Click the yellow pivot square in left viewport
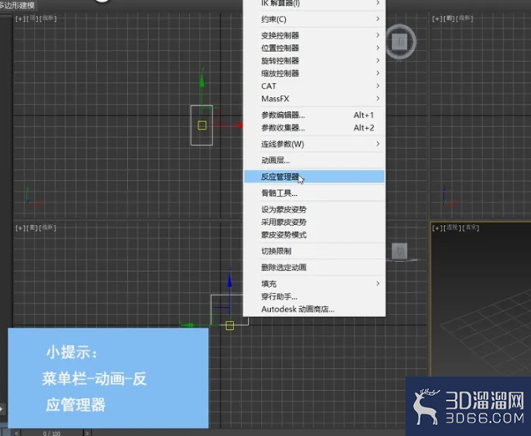This screenshot has width=531, height=436. coord(230,326)
